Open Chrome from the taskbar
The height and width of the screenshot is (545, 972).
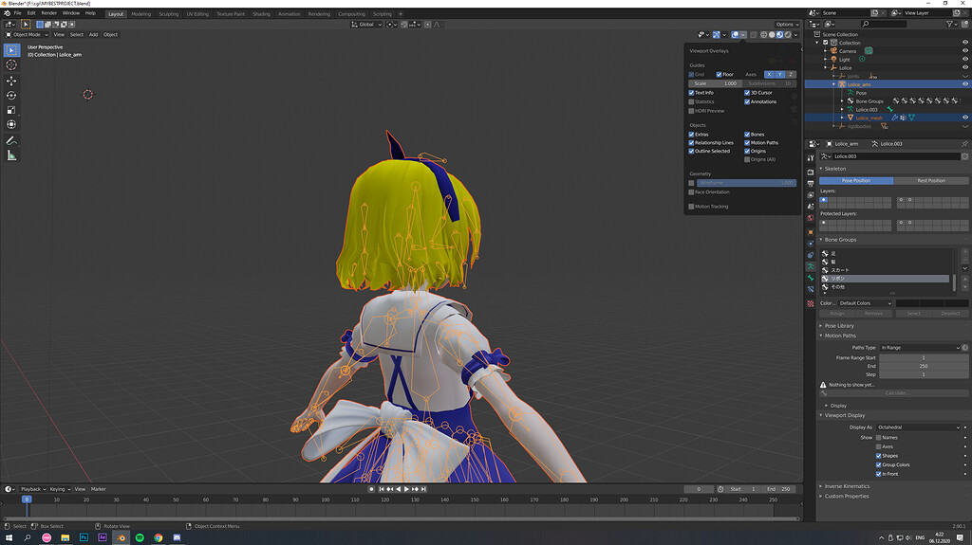coord(159,537)
